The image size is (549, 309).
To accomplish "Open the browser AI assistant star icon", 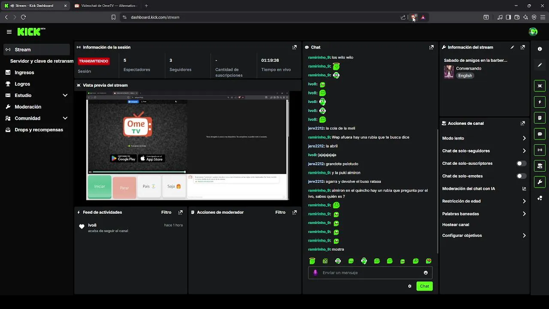I will (525, 17).
